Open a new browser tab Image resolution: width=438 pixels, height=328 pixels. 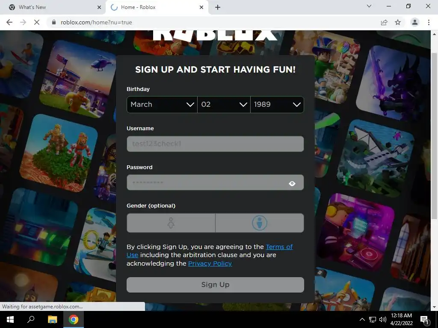point(218,8)
